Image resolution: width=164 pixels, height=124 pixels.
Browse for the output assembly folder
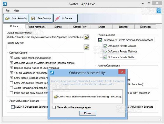(87, 37)
